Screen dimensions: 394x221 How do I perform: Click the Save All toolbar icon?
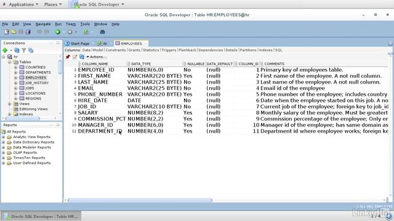pyautogui.click(x=28, y=32)
